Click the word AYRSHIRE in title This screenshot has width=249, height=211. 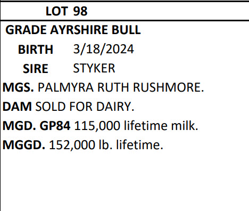tap(79, 30)
